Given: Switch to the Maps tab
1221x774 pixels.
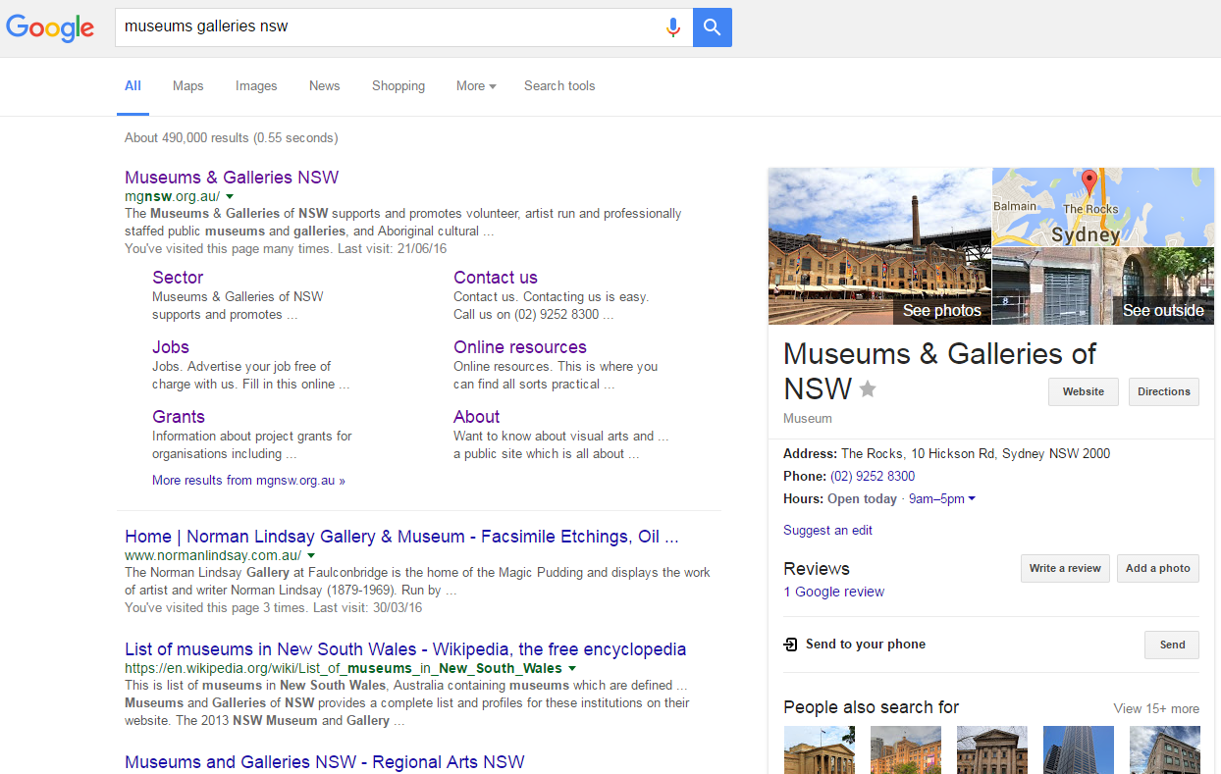Looking at the screenshot, I should tap(188, 86).
